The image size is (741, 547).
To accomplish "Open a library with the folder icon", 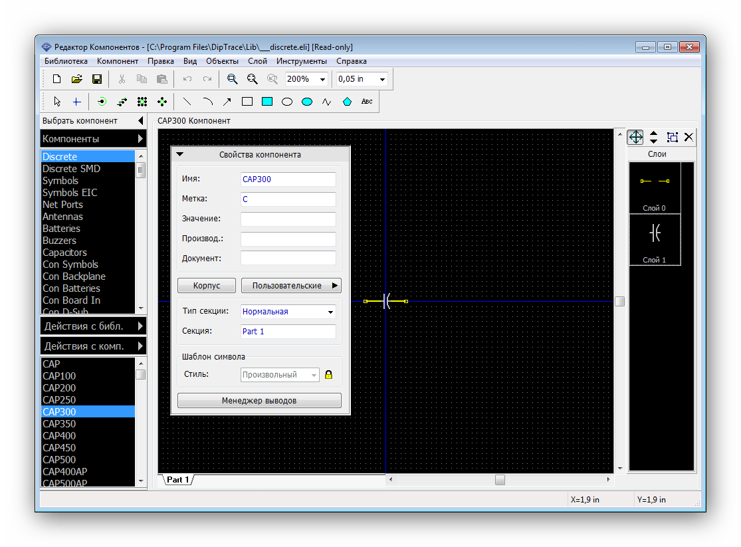I will coord(76,79).
